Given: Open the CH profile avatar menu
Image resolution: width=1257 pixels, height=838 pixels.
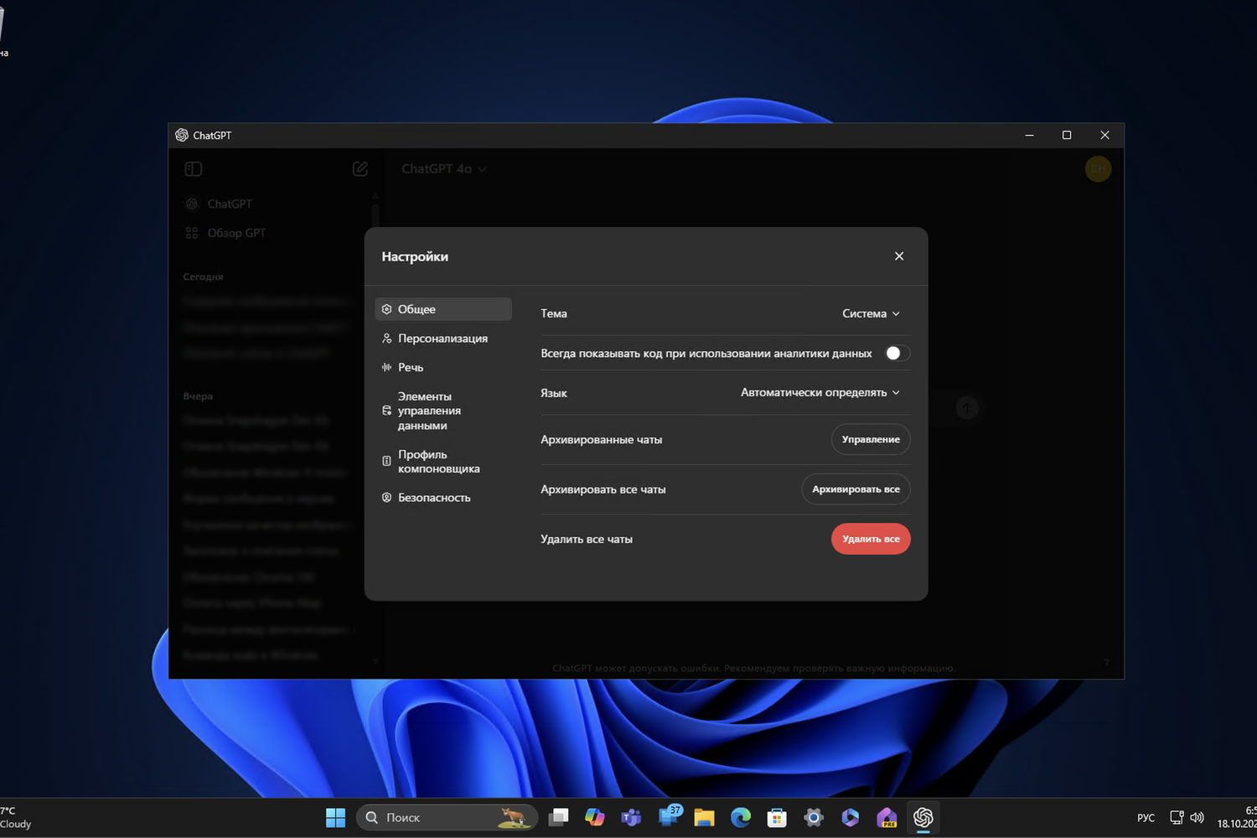Looking at the screenshot, I should (x=1098, y=169).
